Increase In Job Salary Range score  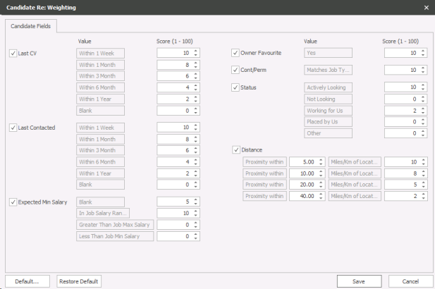tap(195, 211)
